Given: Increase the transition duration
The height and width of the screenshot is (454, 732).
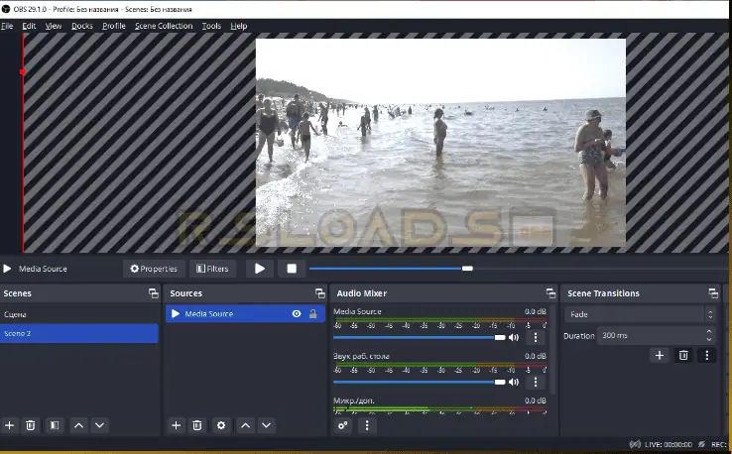Looking at the screenshot, I should coord(709,331).
